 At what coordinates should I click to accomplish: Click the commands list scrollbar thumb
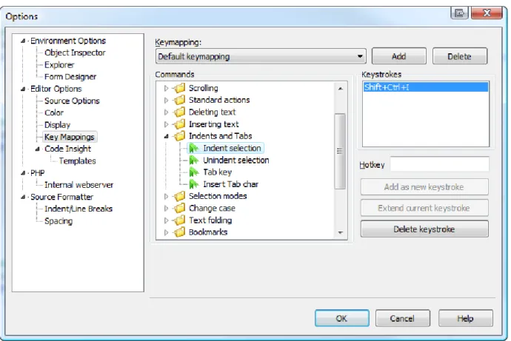(340, 151)
